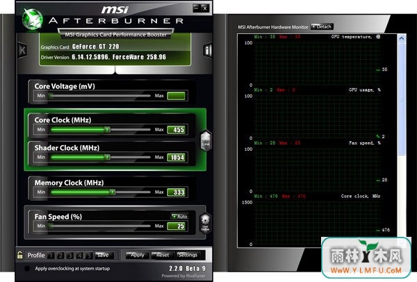The height and width of the screenshot is (282, 417).
Task: Click the hardware monitor scrollbar thumb
Action: pos(402,99)
